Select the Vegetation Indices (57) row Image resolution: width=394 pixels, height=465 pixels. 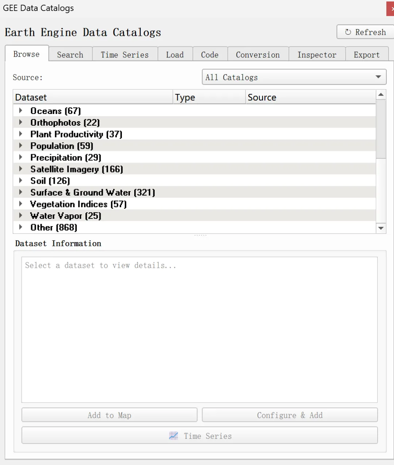(x=194, y=204)
